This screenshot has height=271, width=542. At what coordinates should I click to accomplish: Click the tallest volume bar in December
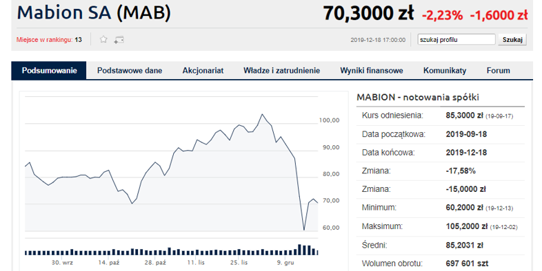(299, 250)
